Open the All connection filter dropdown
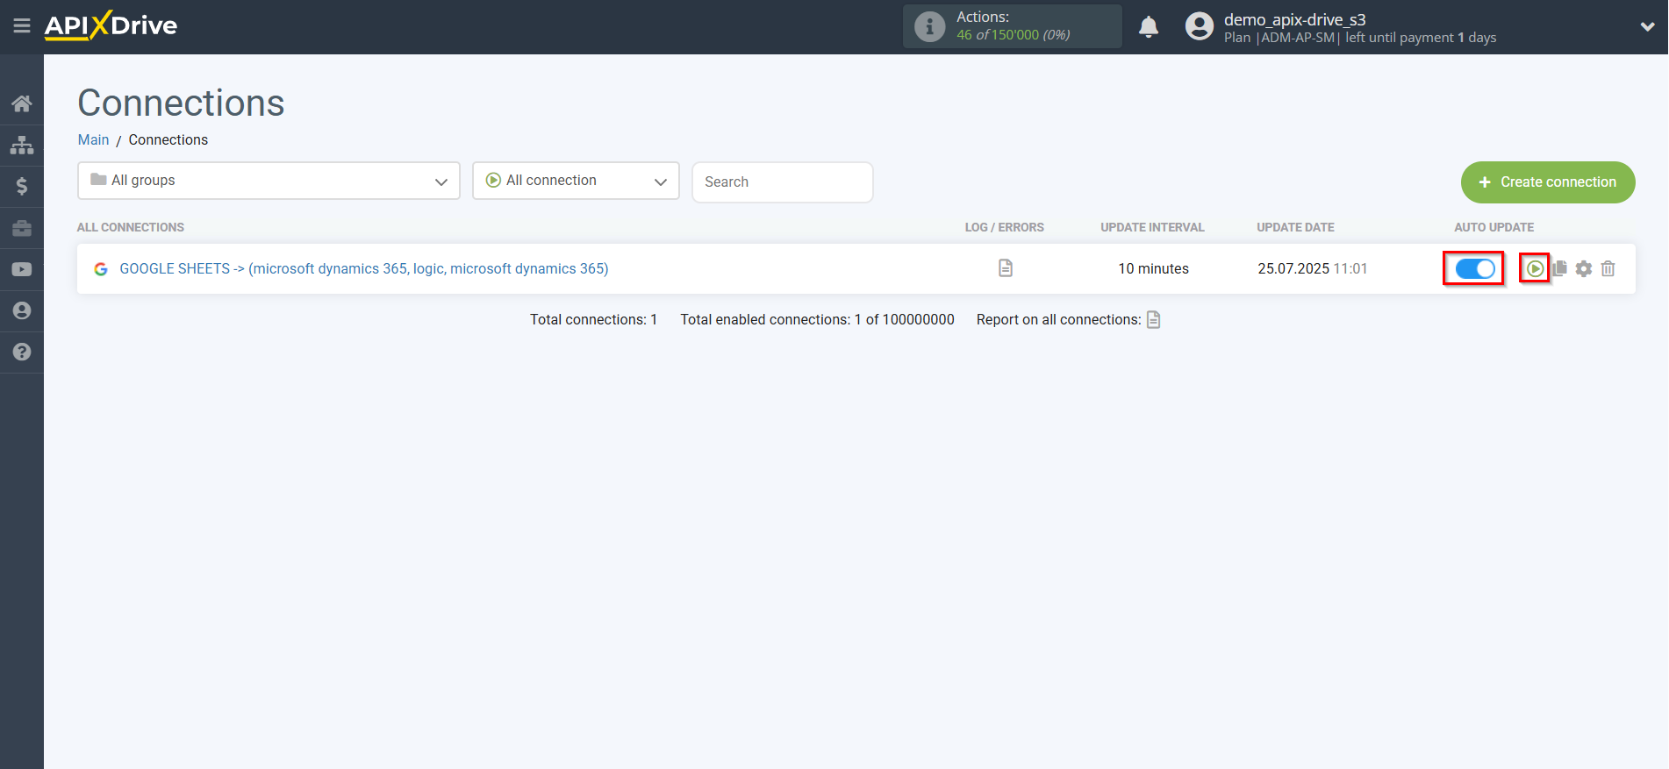 pos(576,181)
